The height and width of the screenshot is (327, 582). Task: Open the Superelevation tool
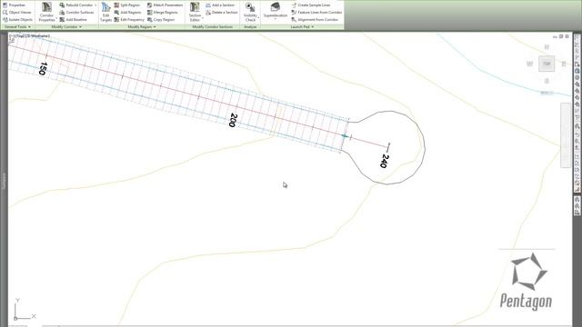[x=276, y=10]
